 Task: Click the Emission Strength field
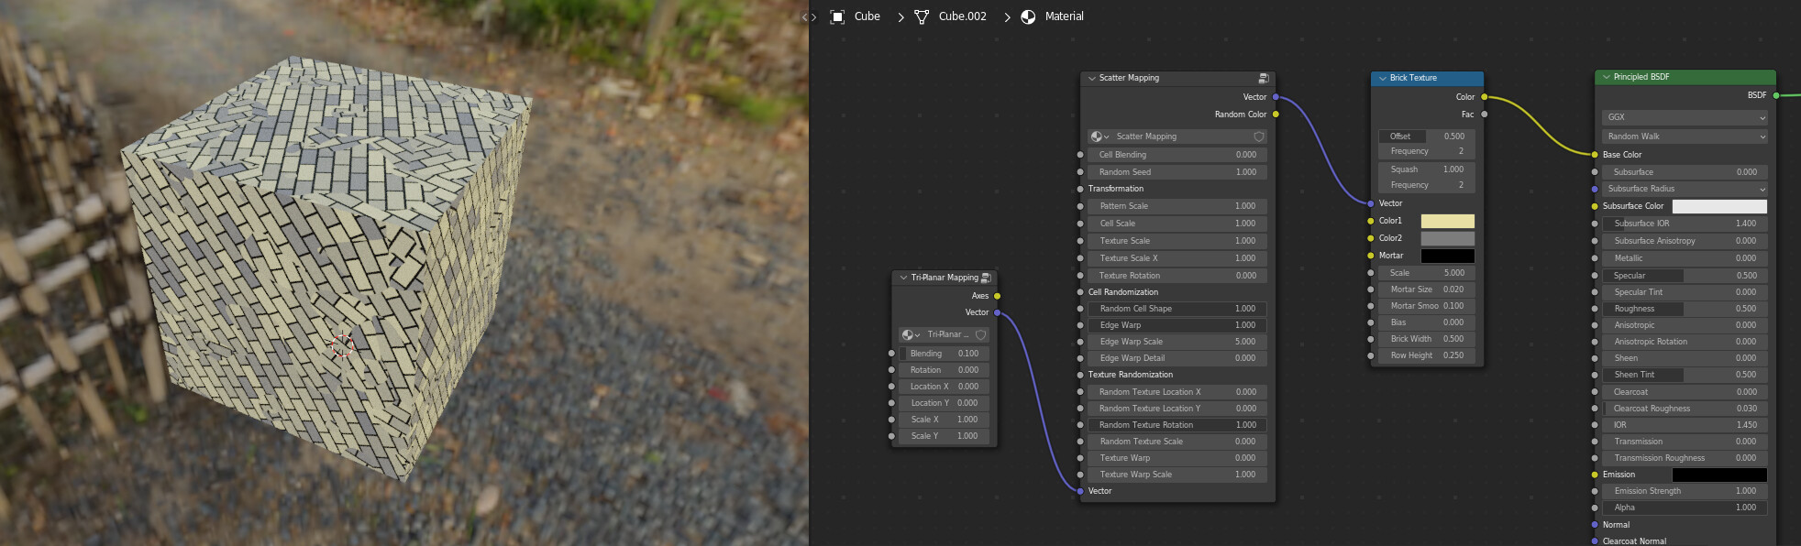point(1685,491)
